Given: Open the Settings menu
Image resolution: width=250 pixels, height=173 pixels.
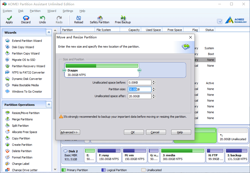Looking at the screenshot, I should [68, 11].
